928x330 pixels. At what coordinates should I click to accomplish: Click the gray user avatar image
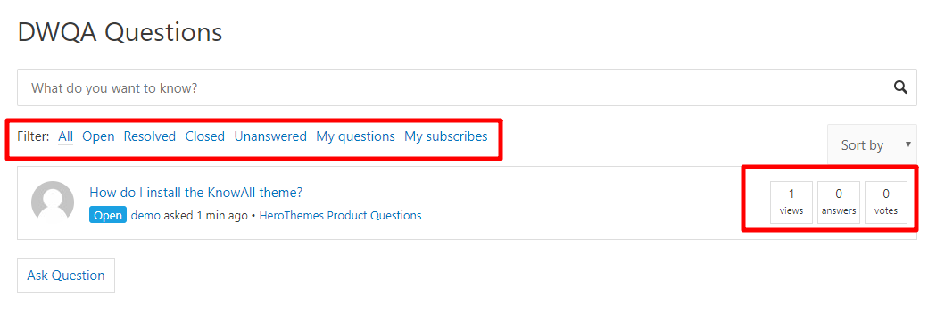[53, 202]
